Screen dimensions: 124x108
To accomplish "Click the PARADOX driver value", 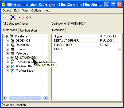I will point(107,41).
